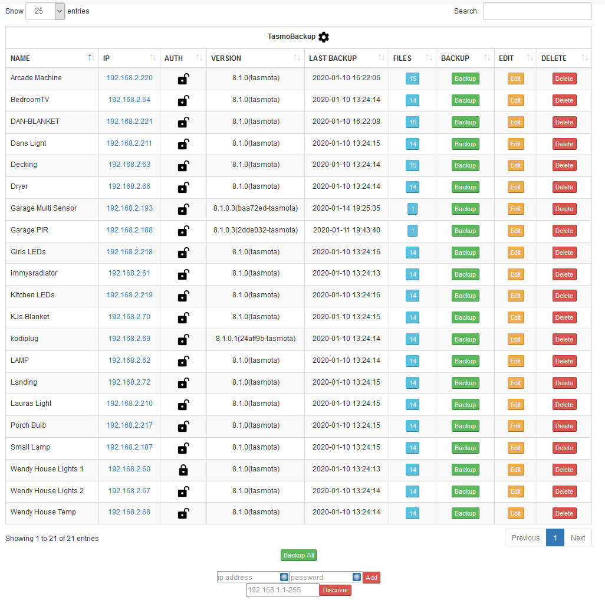605x600 pixels.
Task: Delete the Landing entry
Action: 564,383
